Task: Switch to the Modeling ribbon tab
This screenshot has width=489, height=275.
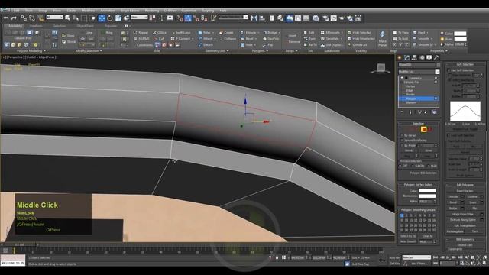Action: click(x=15, y=26)
